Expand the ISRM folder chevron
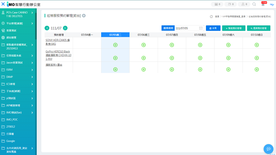The height and width of the screenshot is (155, 276). point(32,70)
